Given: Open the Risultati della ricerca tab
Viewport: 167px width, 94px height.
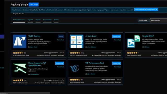Looking at the screenshot, I should 19,20.
